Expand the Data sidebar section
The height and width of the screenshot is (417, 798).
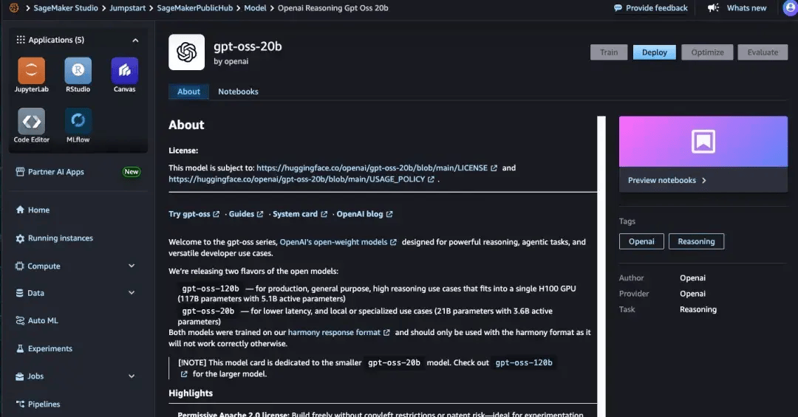[x=132, y=293]
